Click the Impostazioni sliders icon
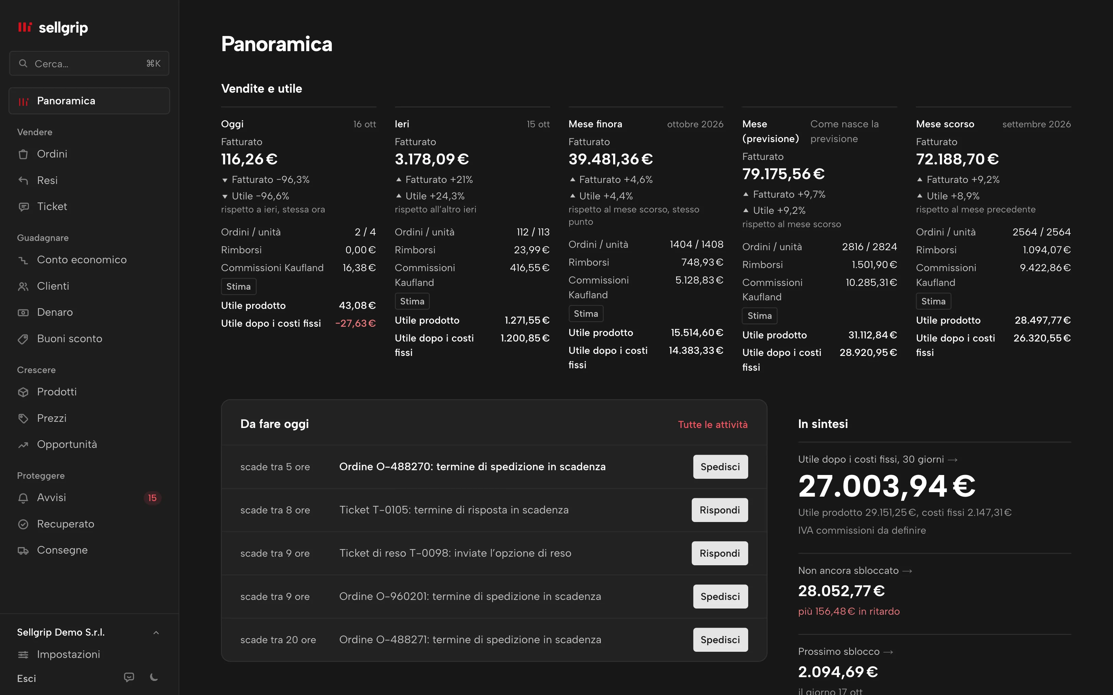 point(23,655)
